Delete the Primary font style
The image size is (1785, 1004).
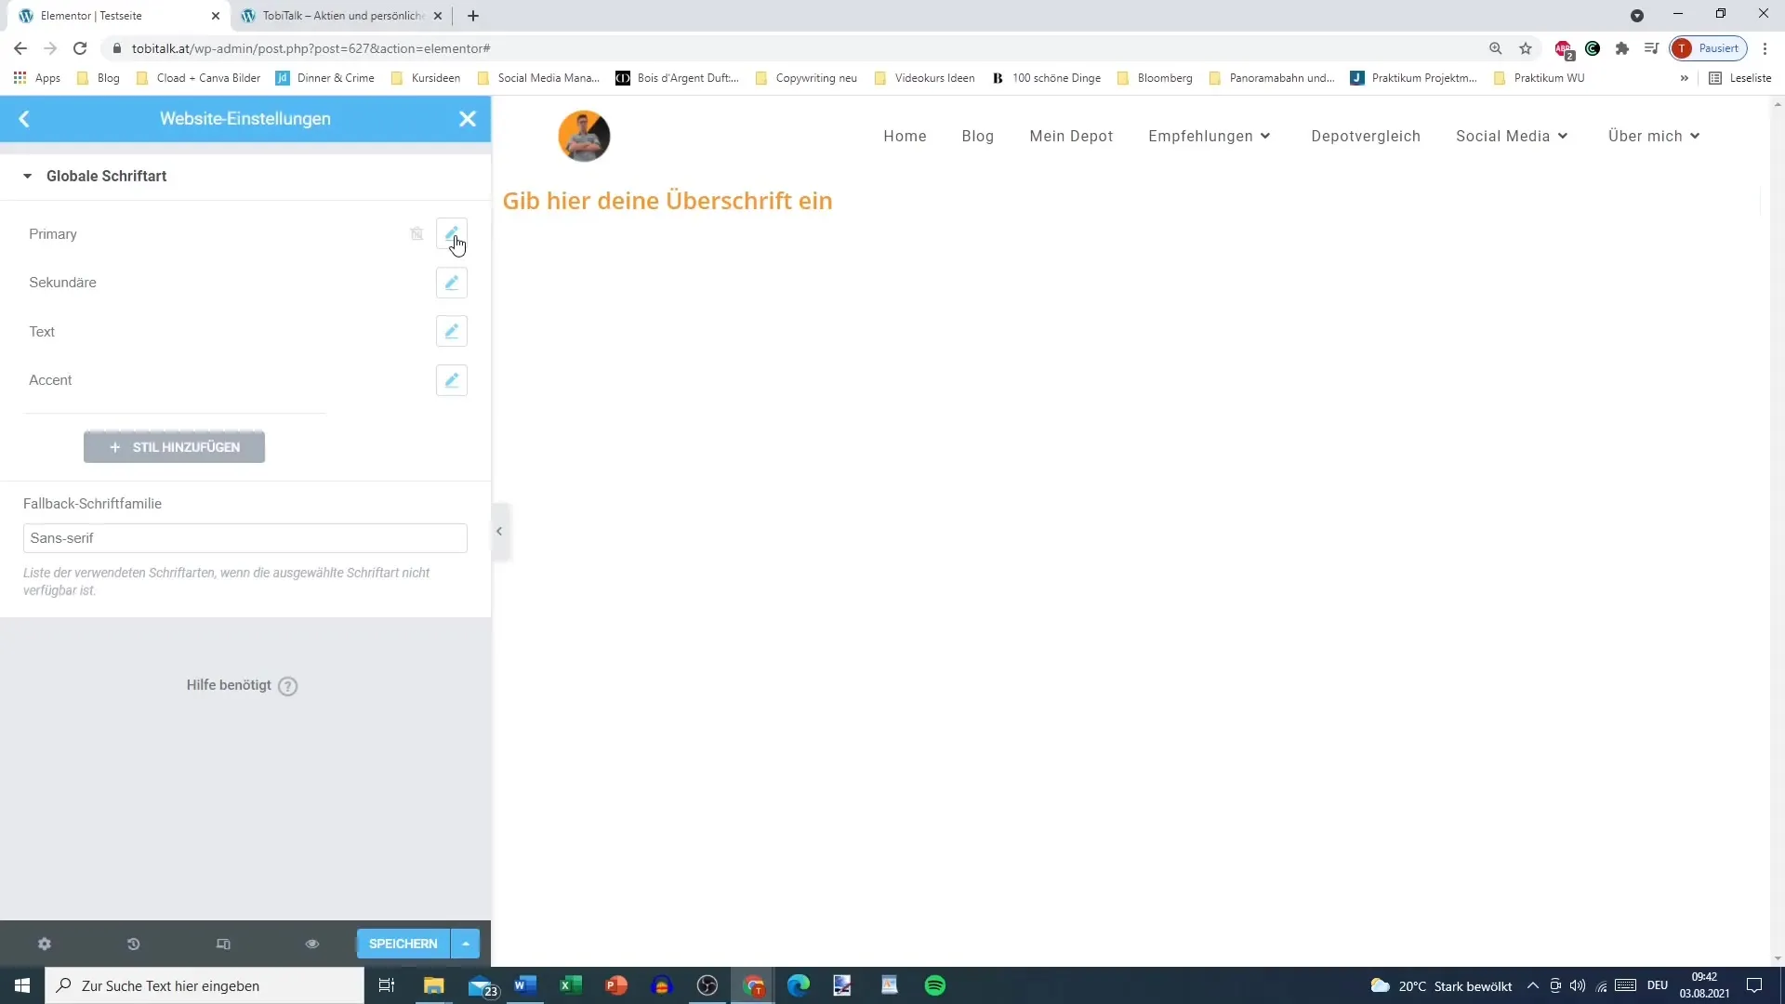[416, 234]
